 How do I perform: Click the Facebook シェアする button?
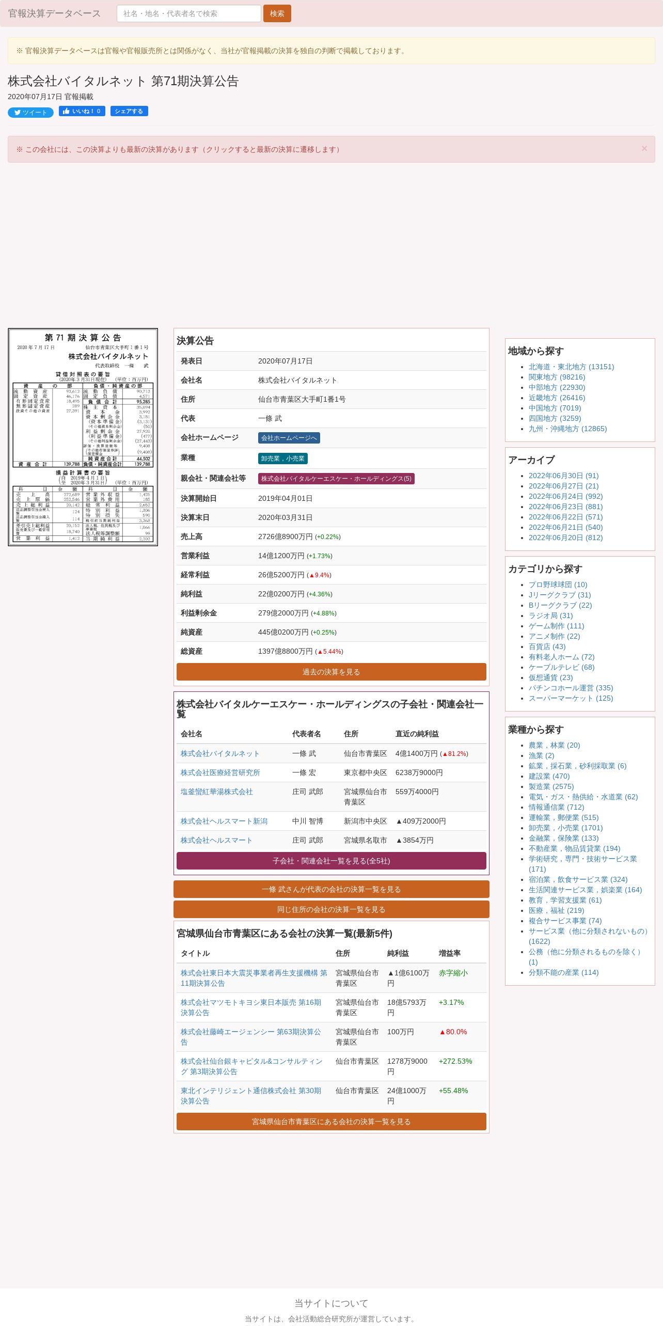129,111
